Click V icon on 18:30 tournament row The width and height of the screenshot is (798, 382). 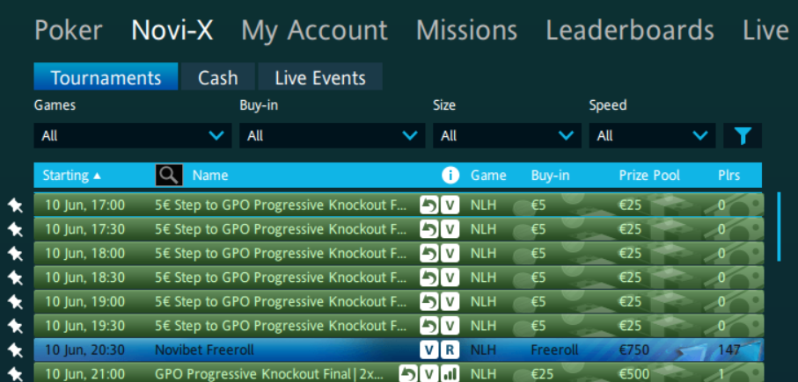click(450, 277)
